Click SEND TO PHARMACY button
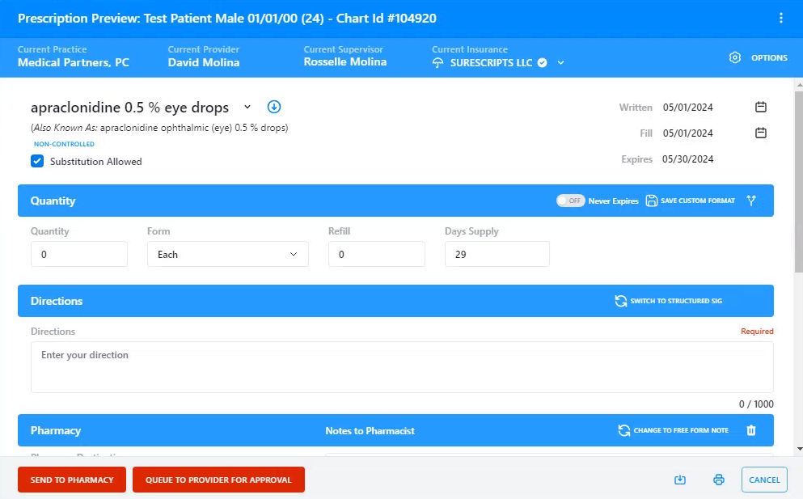The image size is (803, 499). click(72, 480)
